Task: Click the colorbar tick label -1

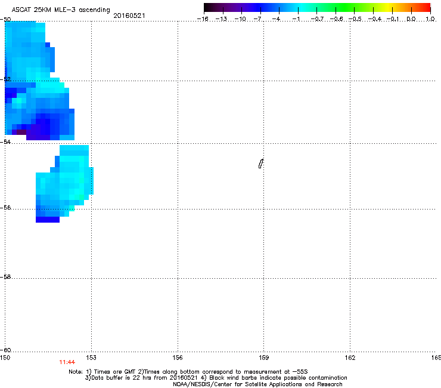Action: [x=296, y=19]
